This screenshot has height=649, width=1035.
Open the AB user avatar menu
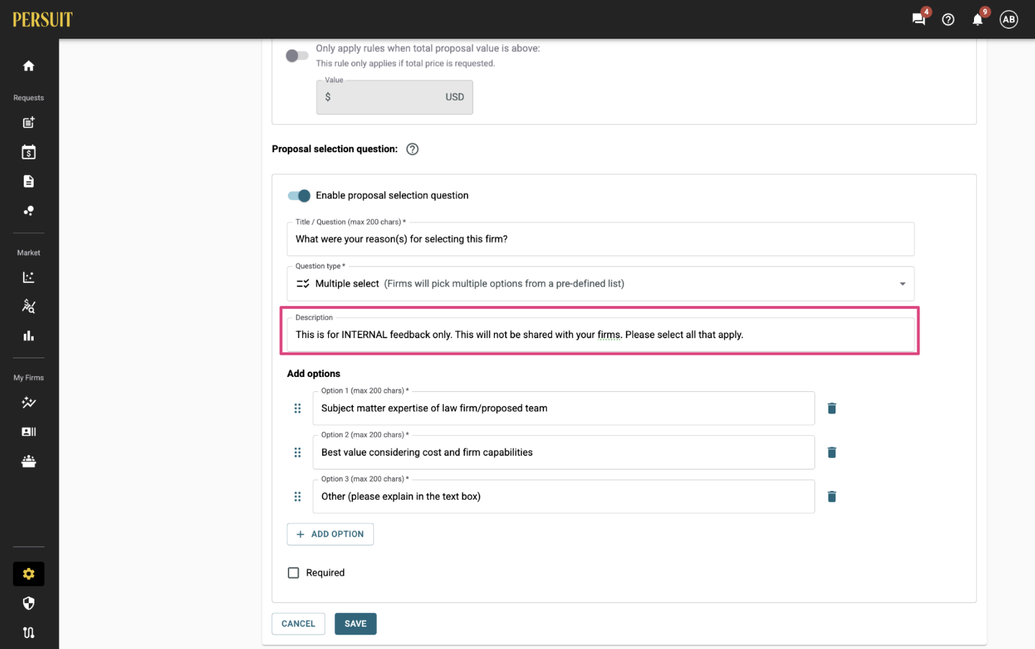click(1009, 19)
